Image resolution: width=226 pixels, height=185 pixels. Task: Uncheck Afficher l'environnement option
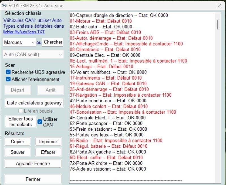(x=8, y=79)
